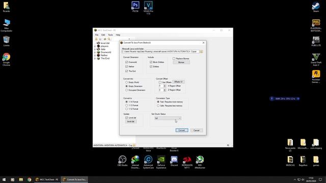Viewport: 326px width, 183px height.
Task: Open the REDRAGON M711 shortcut
Action: tap(187, 162)
